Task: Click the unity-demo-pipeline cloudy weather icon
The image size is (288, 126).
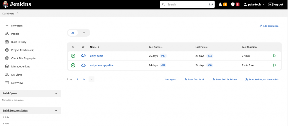Action: (83, 65)
